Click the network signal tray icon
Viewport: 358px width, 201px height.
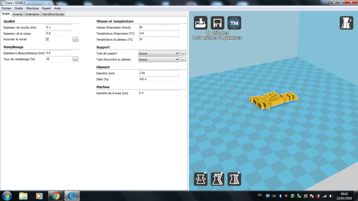pyautogui.click(x=324, y=196)
